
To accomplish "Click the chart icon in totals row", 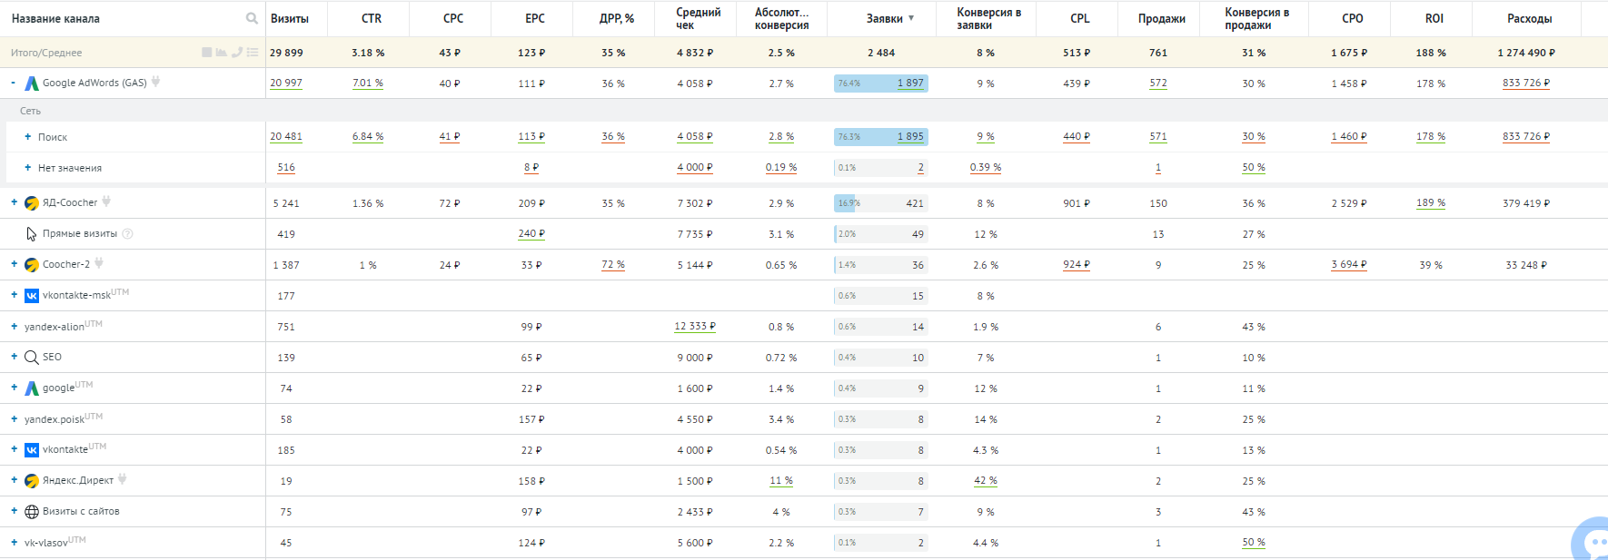I will [221, 53].
